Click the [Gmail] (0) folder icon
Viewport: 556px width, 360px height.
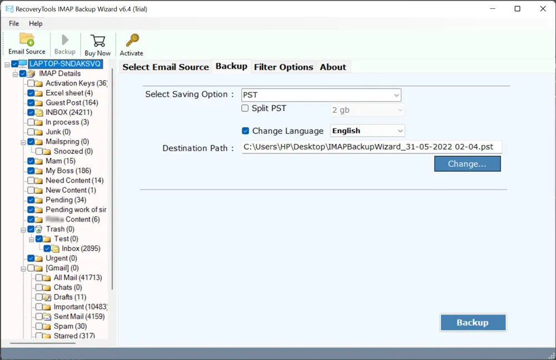(39, 268)
